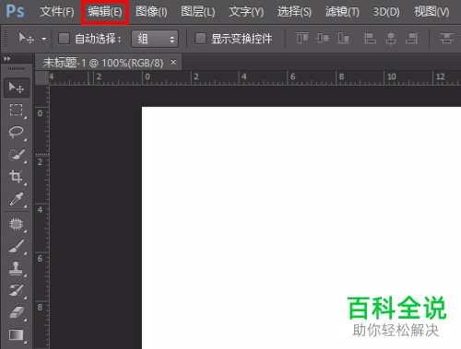Click the Photoshop Ps logo icon

(15, 12)
